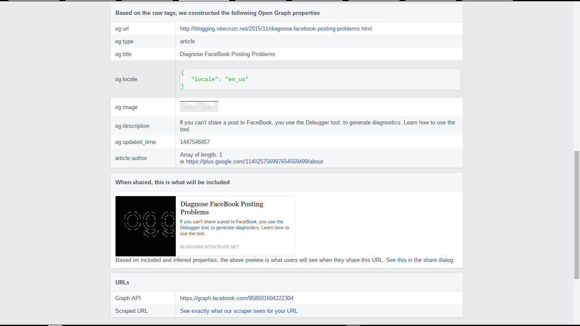The width and height of the screenshot is (580, 326).
Task: Open the Graph API graph.facebook.com link
Action: coord(236,298)
